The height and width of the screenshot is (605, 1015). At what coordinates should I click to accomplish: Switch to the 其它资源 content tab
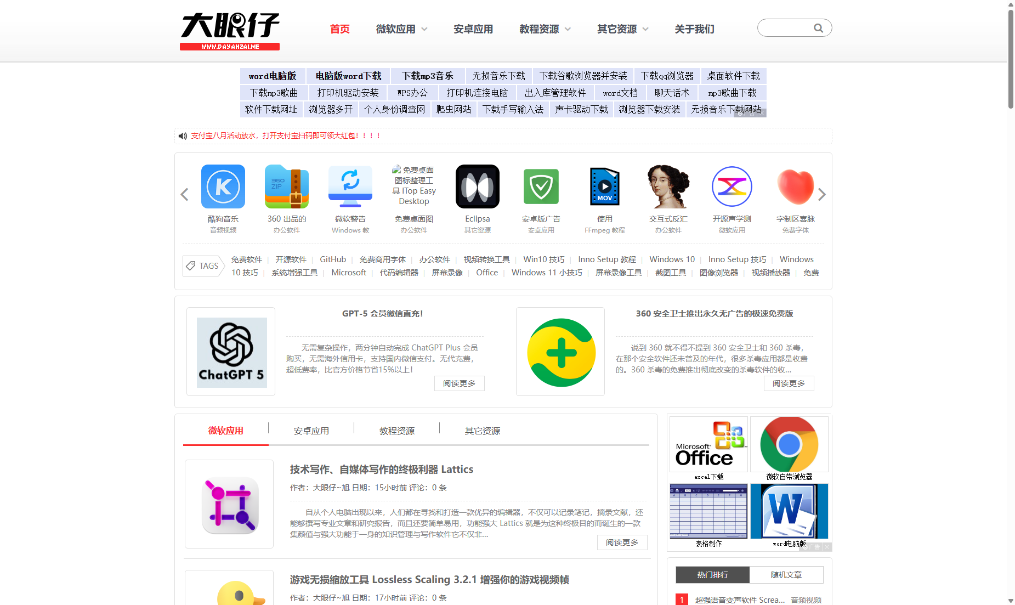483,431
